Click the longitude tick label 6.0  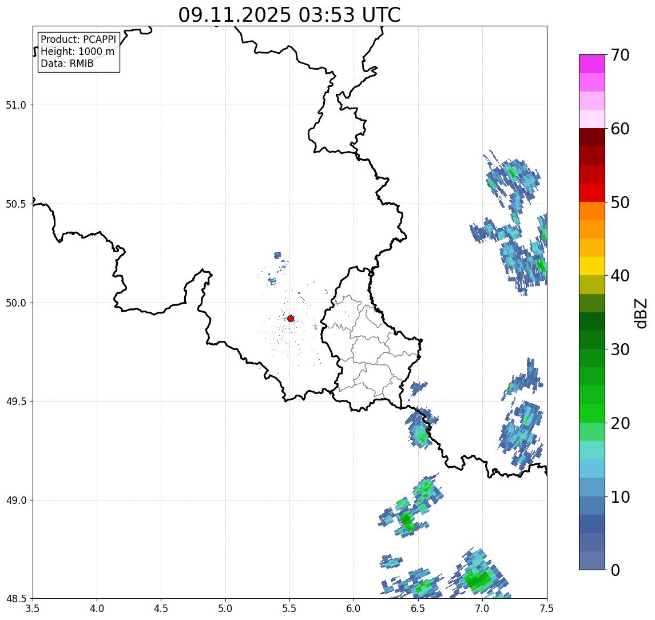pos(354,609)
